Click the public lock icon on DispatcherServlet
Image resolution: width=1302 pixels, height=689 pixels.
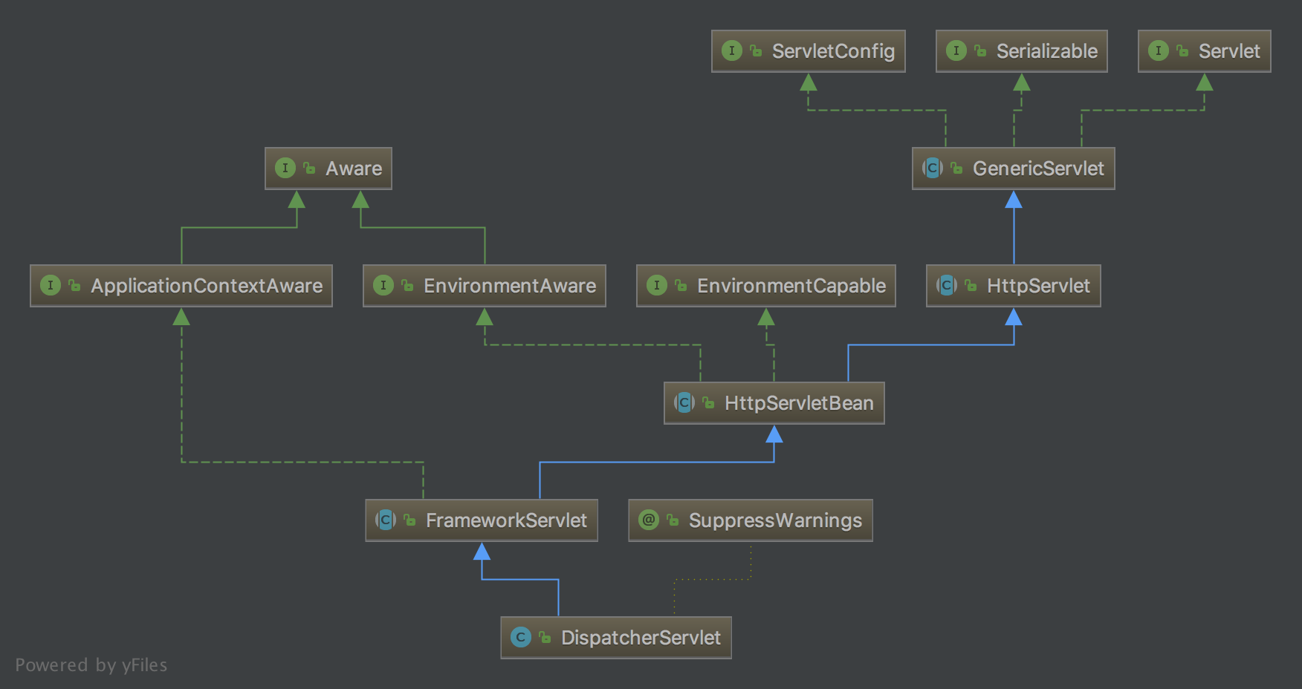click(545, 637)
